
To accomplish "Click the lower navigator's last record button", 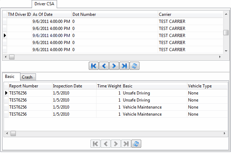I will (x=126, y=143).
